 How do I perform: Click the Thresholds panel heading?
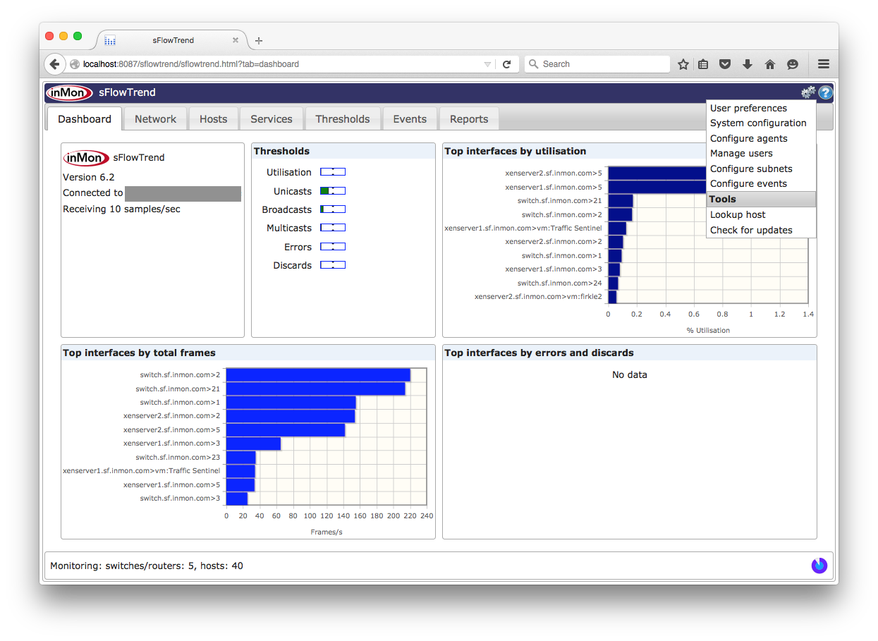pos(281,151)
